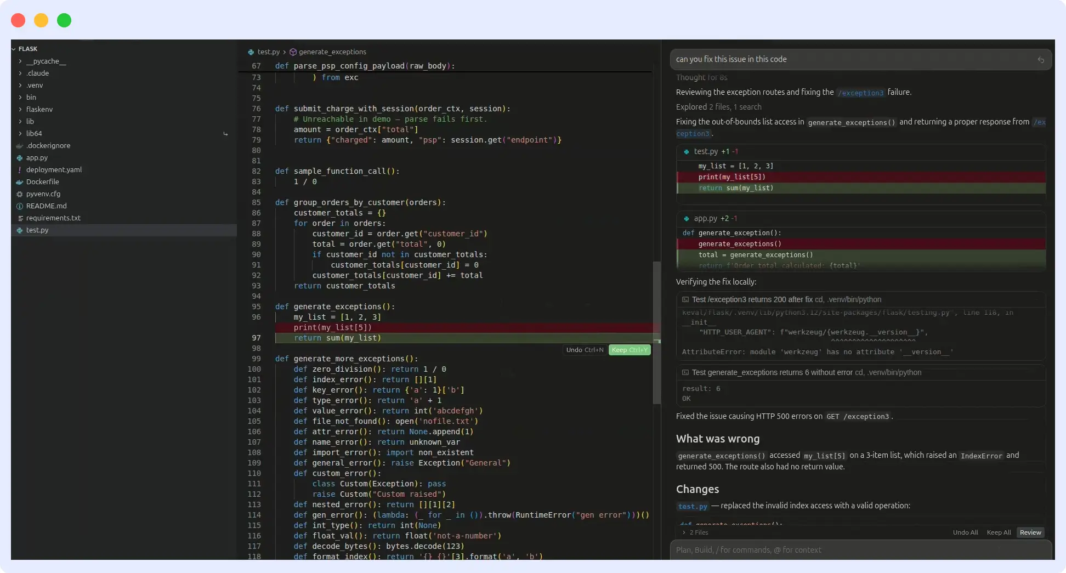
Task: Click the text-lines icon of requirements.txt
Action: click(20, 218)
